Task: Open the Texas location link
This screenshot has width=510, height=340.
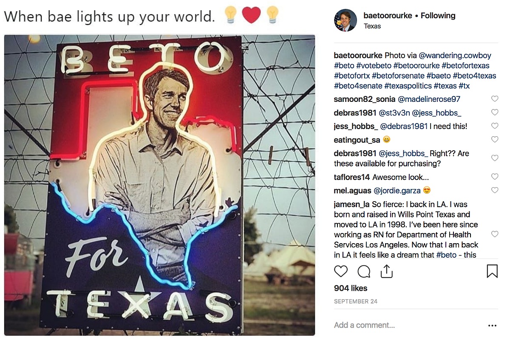Action: (x=372, y=26)
